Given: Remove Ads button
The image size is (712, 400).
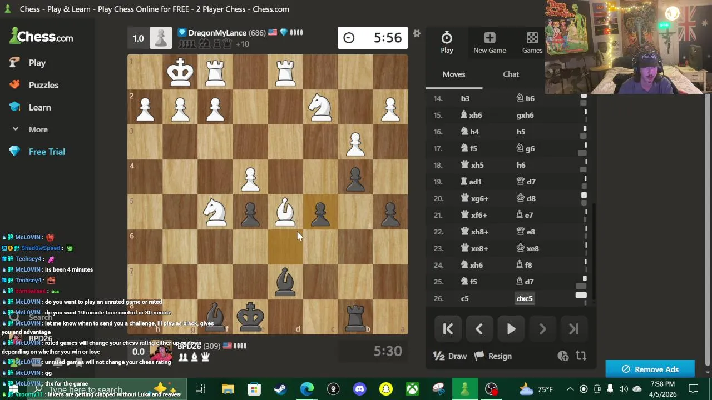Looking at the screenshot, I should point(650,369).
